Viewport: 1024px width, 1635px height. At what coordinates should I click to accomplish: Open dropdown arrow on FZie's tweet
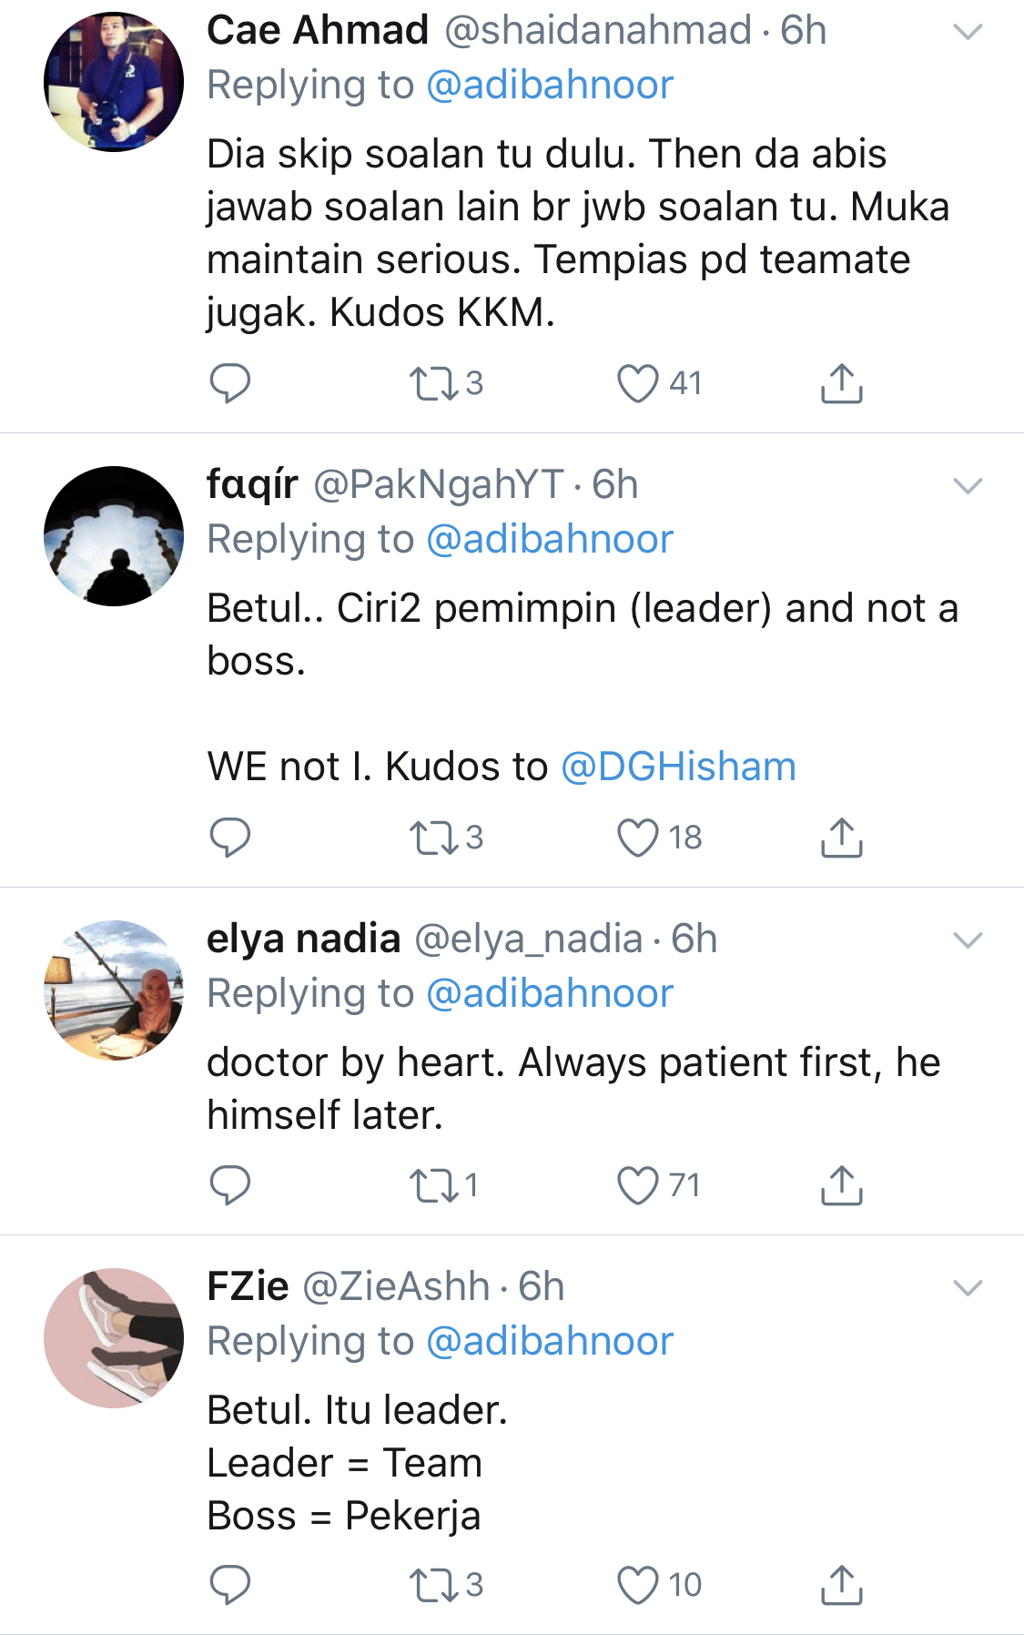(967, 1287)
